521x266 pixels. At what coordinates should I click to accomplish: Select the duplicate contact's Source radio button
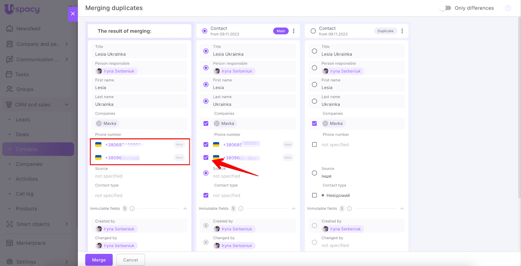coord(314,173)
